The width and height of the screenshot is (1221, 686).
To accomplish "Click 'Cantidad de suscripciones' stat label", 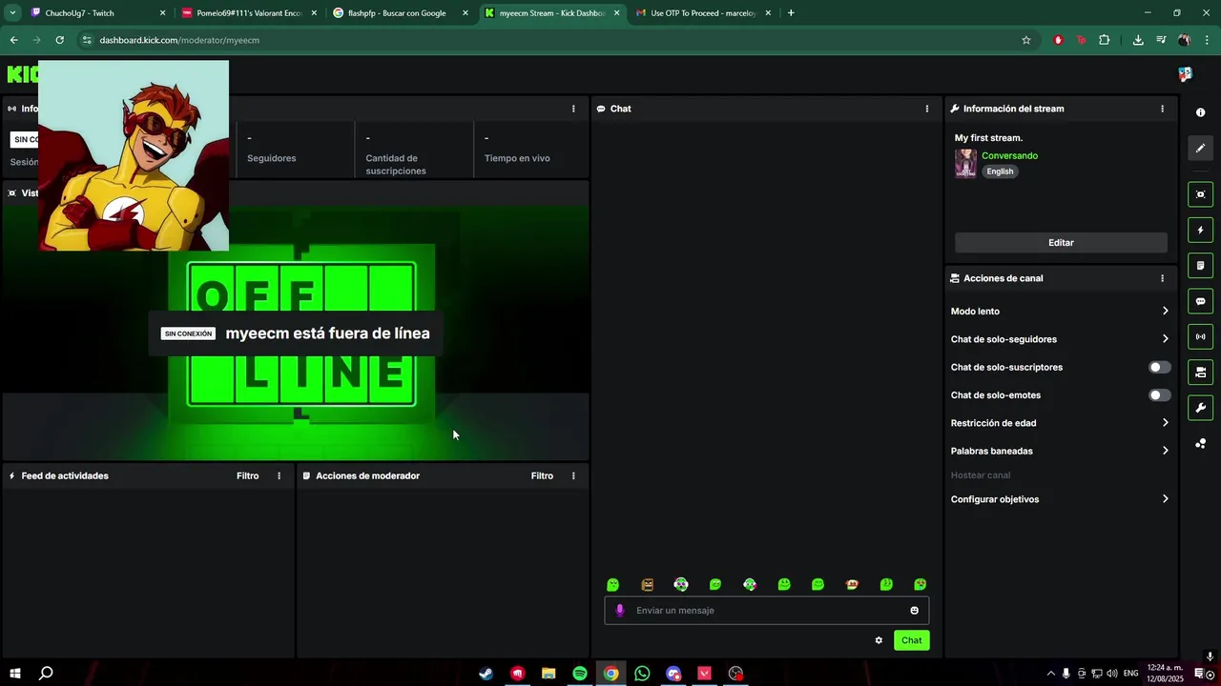I will click(396, 165).
